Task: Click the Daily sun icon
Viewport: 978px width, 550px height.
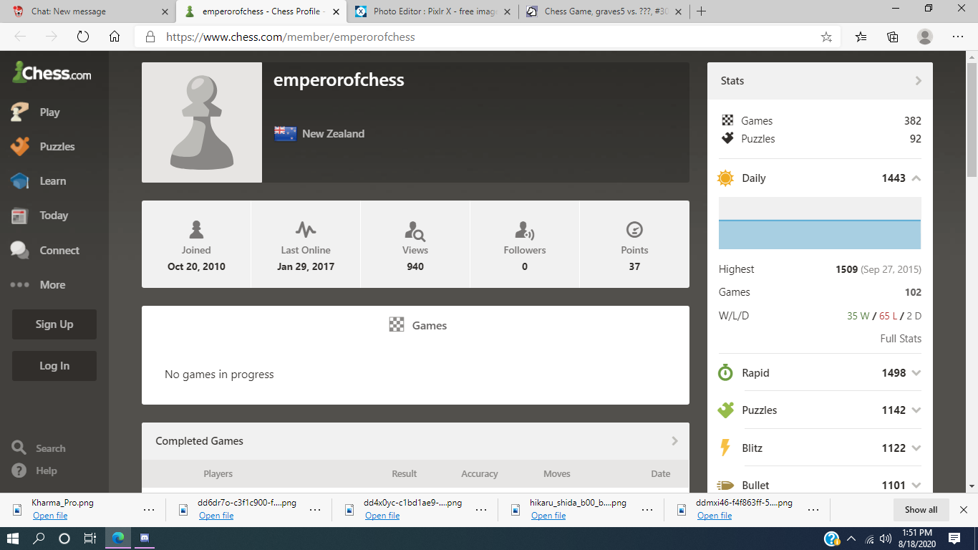Action: [725, 178]
